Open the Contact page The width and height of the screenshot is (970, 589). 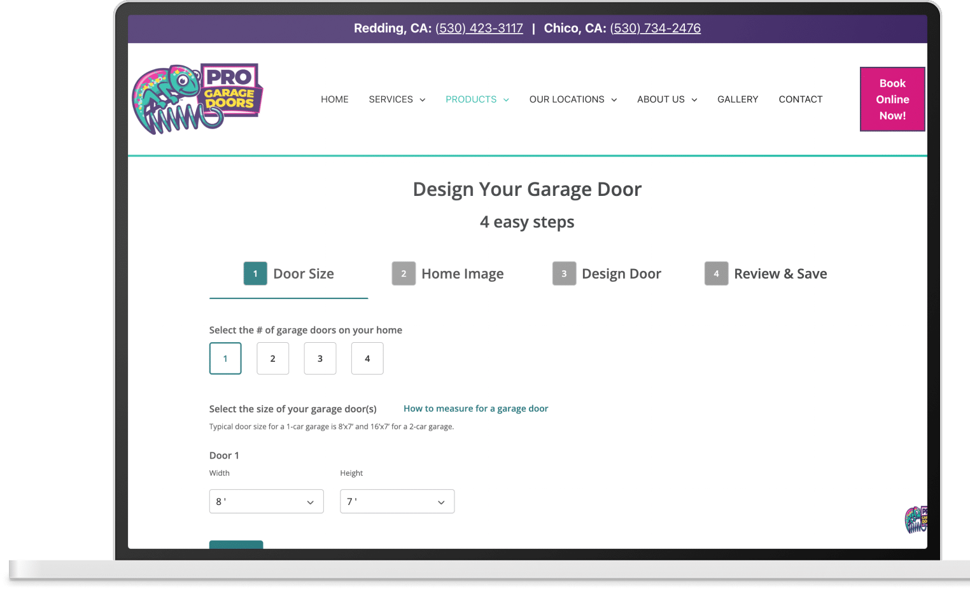(800, 99)
